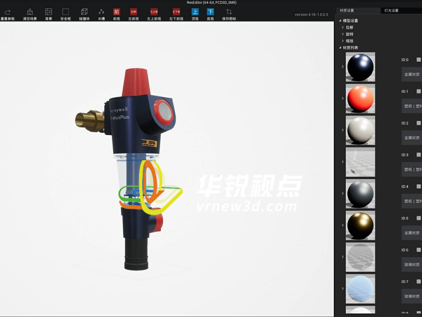Select the orange sphere material thumbnail ID:1

coord(360,99)
